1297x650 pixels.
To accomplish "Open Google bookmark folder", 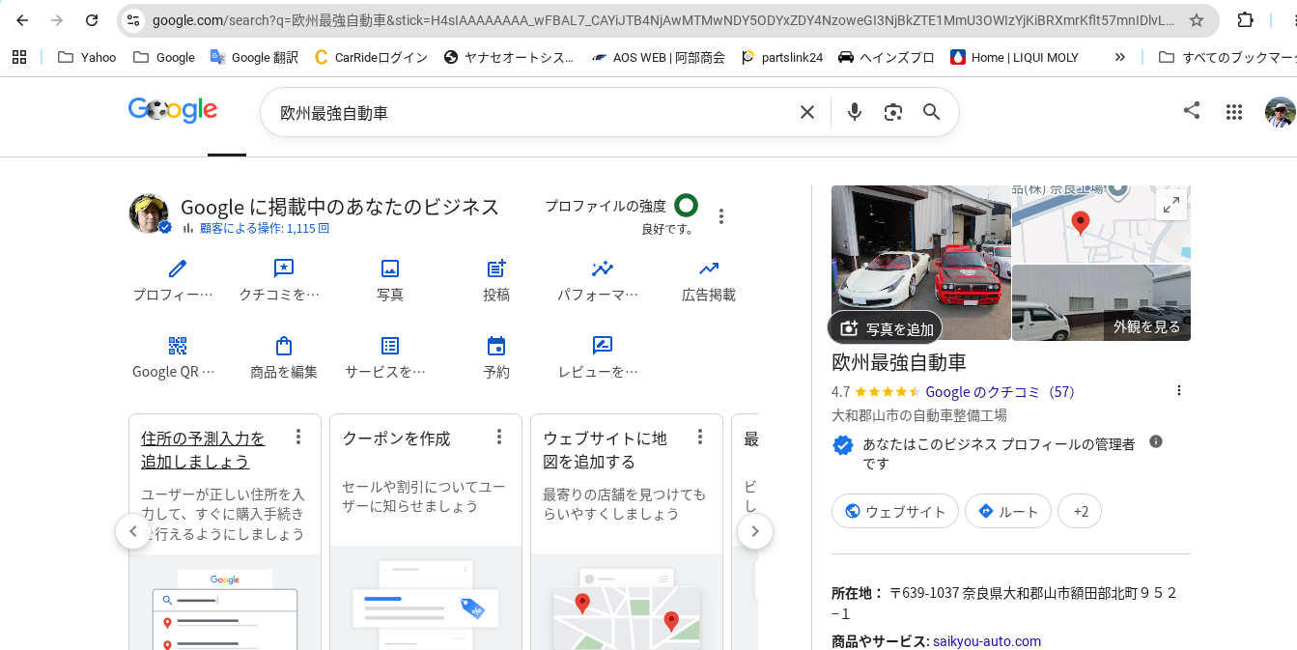I will [163, 57].
